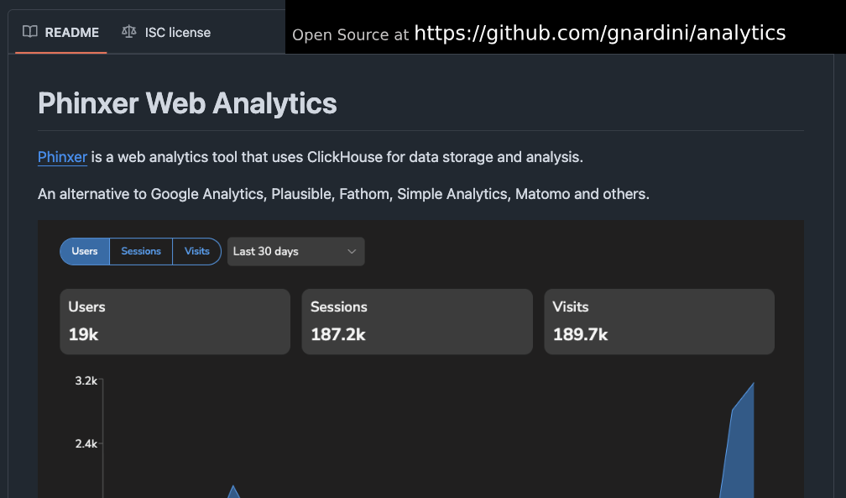
Task: Click the 3.2k axis label
Action: pyautogui.click(x=86, y=380)
